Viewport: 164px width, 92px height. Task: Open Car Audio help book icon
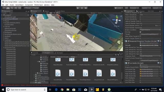pyautogui.click(x=158, y=63)
